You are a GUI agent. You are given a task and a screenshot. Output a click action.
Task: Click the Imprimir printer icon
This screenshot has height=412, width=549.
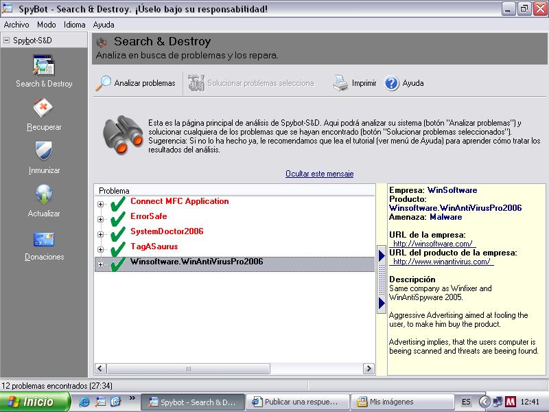pos(340,83)
